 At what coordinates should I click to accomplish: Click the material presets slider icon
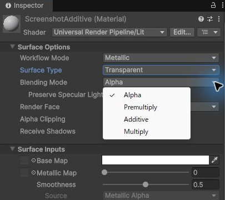point(210,19)
